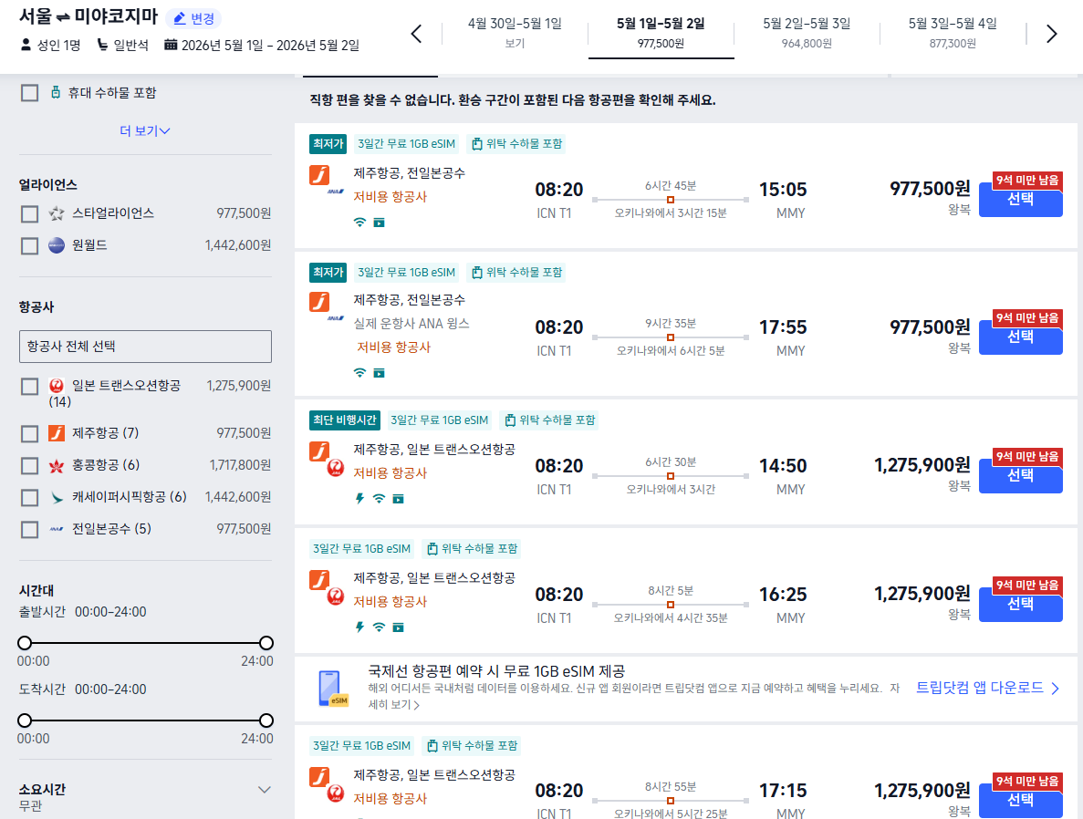Click the 최단 비행시간 badge
The width and height of the screenshot is (1083, 819).
[x=345, y=420]
